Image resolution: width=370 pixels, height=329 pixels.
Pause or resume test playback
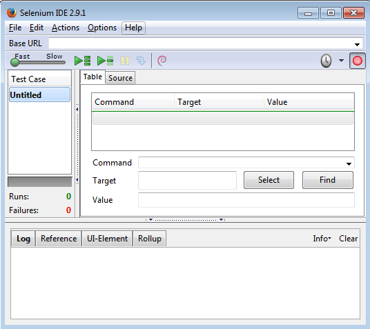click(125, 61)
